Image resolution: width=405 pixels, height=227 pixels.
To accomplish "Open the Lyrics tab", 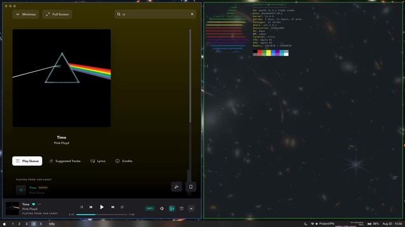I will click(x=98, y=161).
